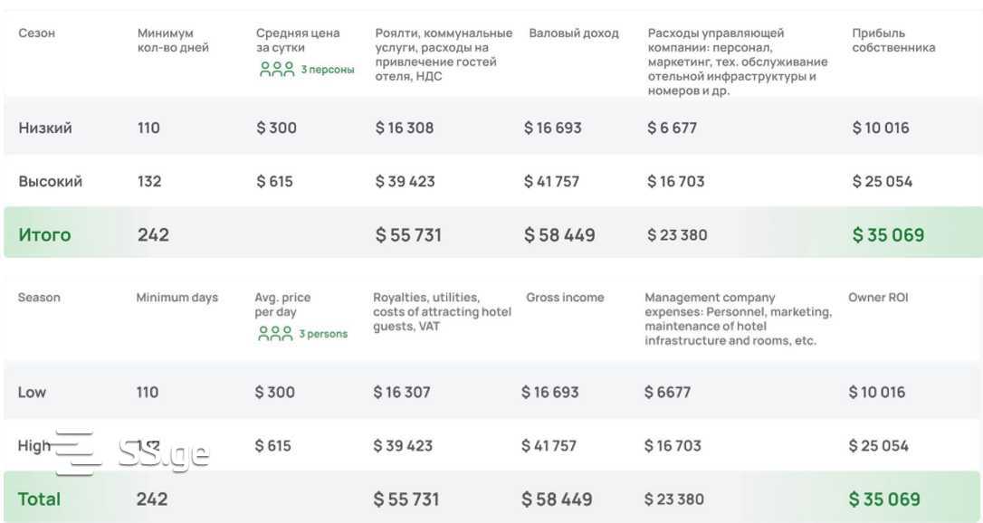Click the 'Сезон' column header
The height and width of the screenshot is (523, 983).
click(x=37, y=33)
